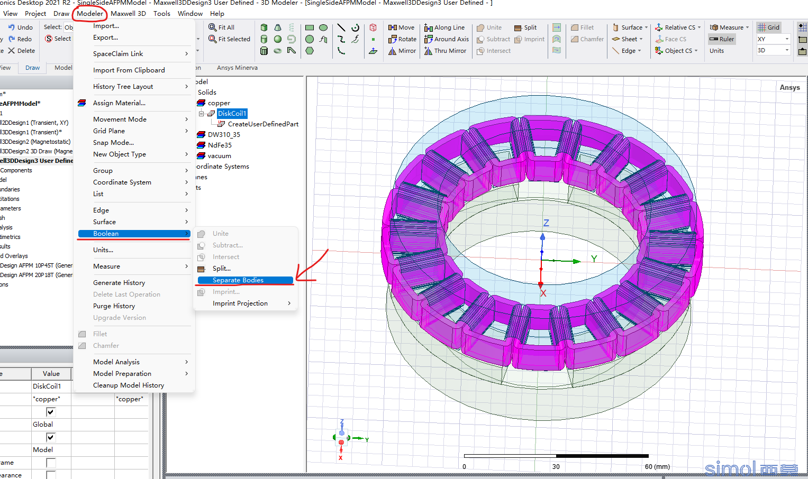Click the Draw plane icon
808x479 pixels.
(x=373, y=51)
